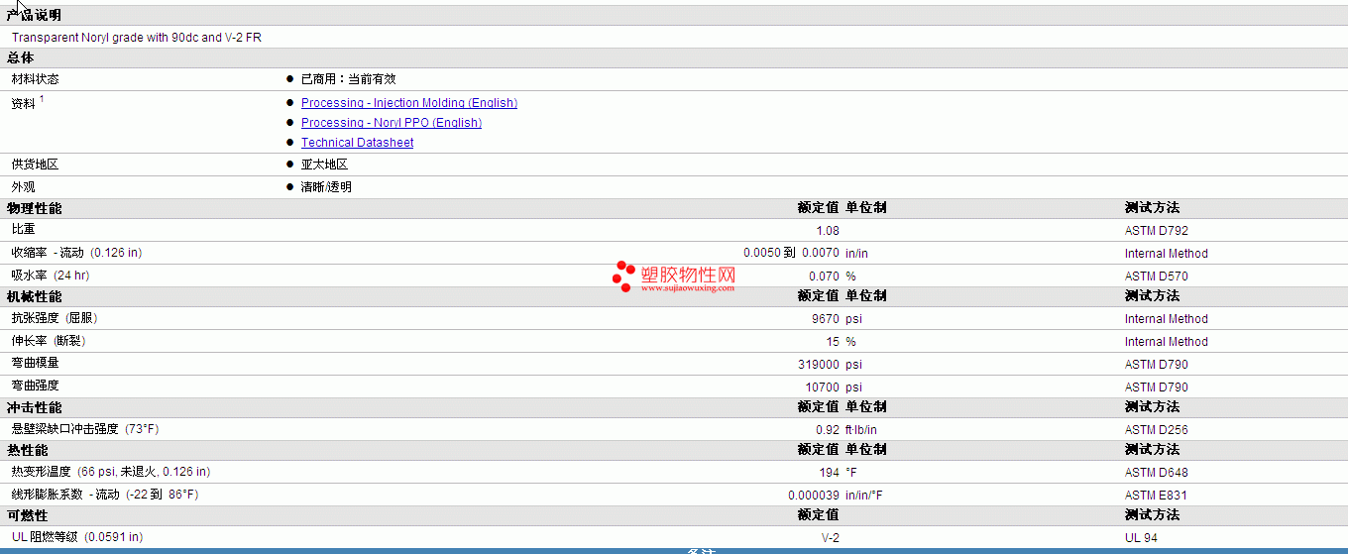Click ASTM D256 test method
Viewport: 1348px width, 554px height.
(1156, 430)
